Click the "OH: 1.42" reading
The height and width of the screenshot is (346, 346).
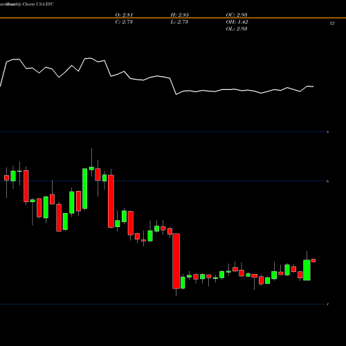tap(237, 21)
